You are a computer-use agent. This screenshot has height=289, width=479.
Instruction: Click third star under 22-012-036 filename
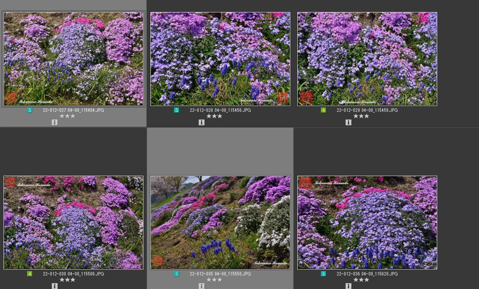(x=366, y=280)
